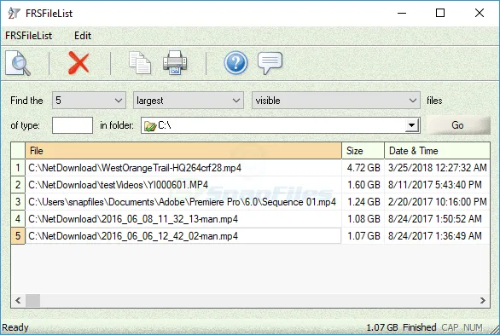Expand the in folder path dropdown arrow

[411, 125]
